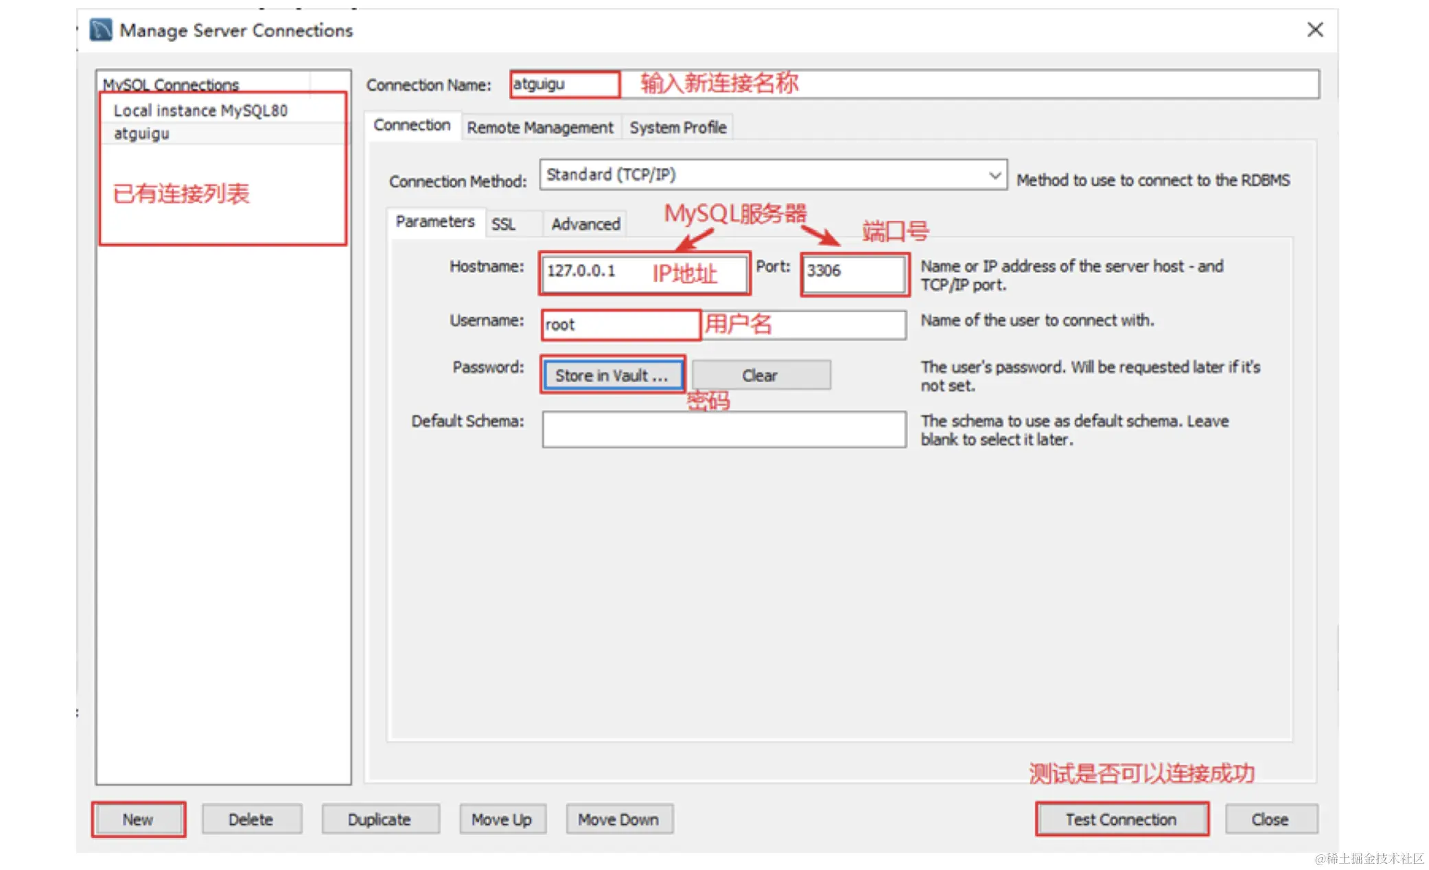Viewport: 1429px width, 870px height.
Task: Select Local instance MySQL80 connection
Action: click(200, 110)
